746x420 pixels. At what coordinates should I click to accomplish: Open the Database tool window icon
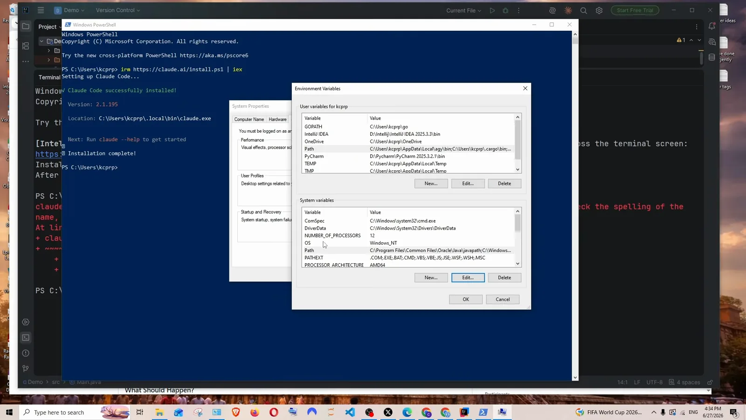712,57
